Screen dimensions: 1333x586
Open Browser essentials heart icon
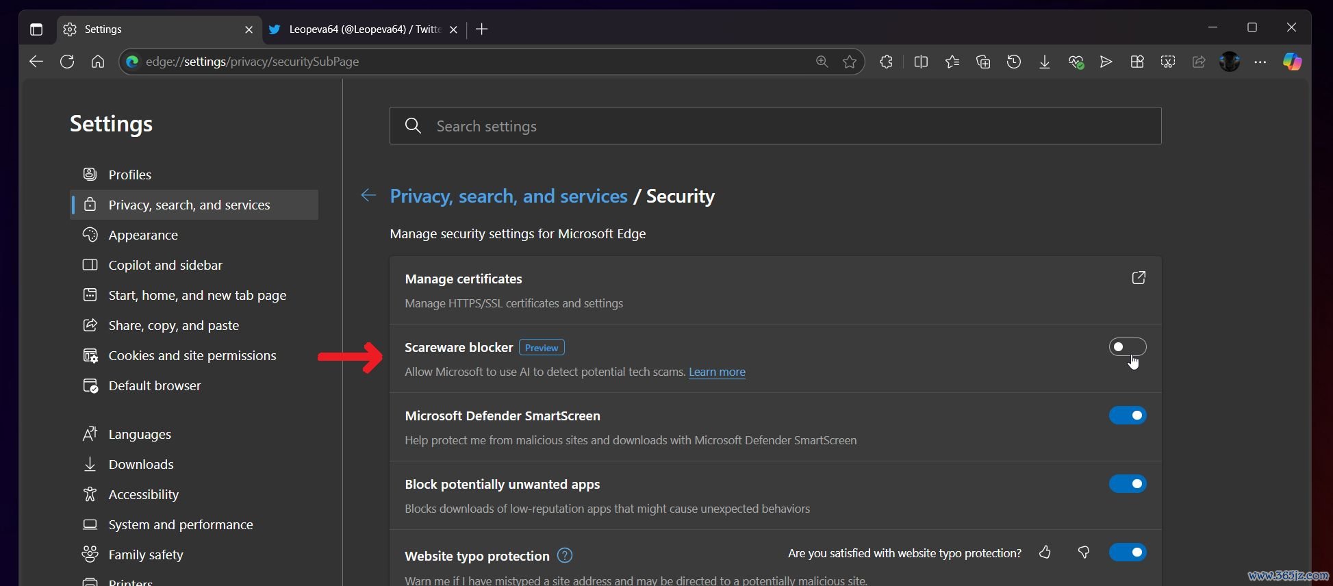pos(1076,62)
